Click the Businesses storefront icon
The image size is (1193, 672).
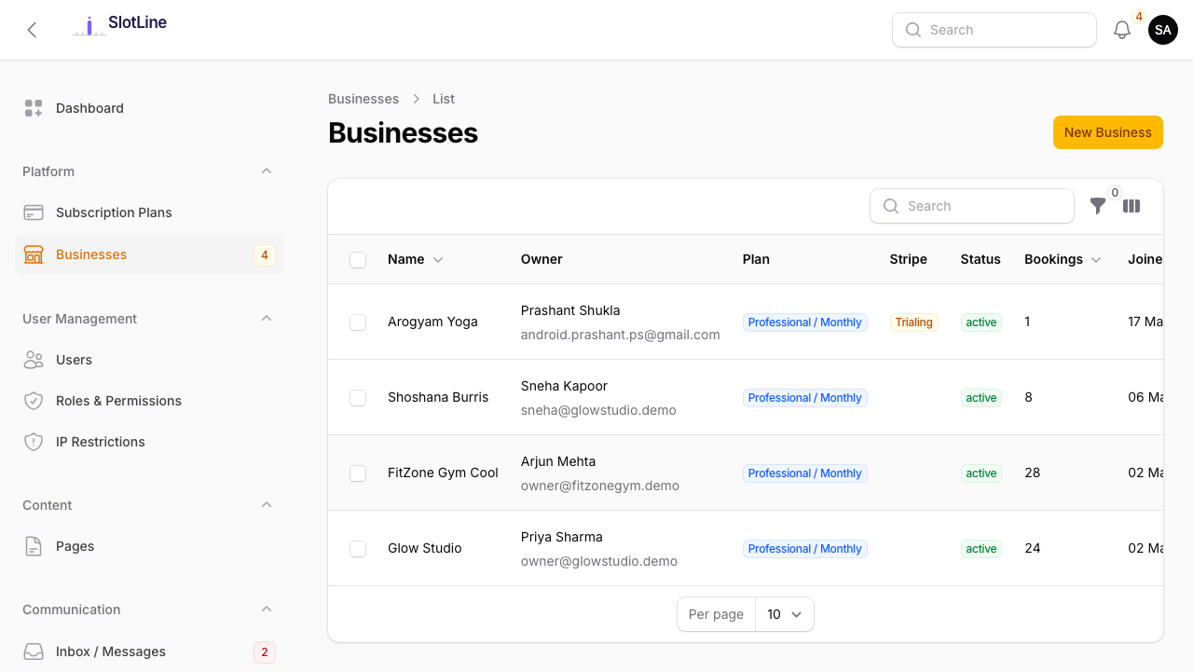[x=34, y=254]
